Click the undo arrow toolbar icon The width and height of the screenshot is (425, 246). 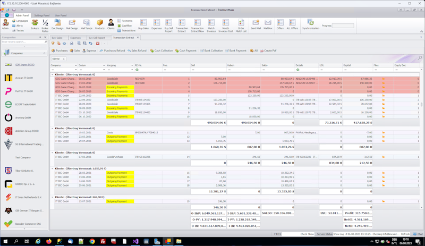tap(90, 44)
